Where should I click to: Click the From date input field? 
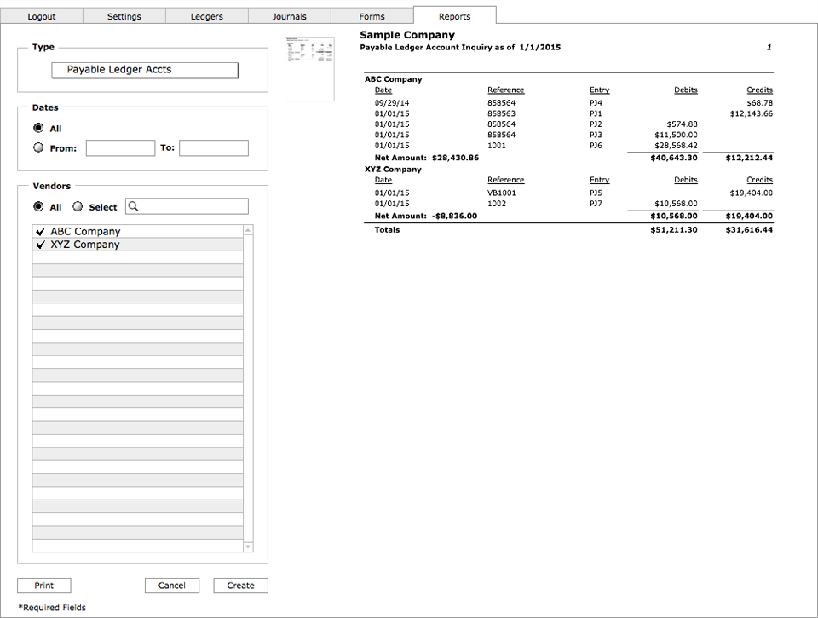(x=120, y=148)
